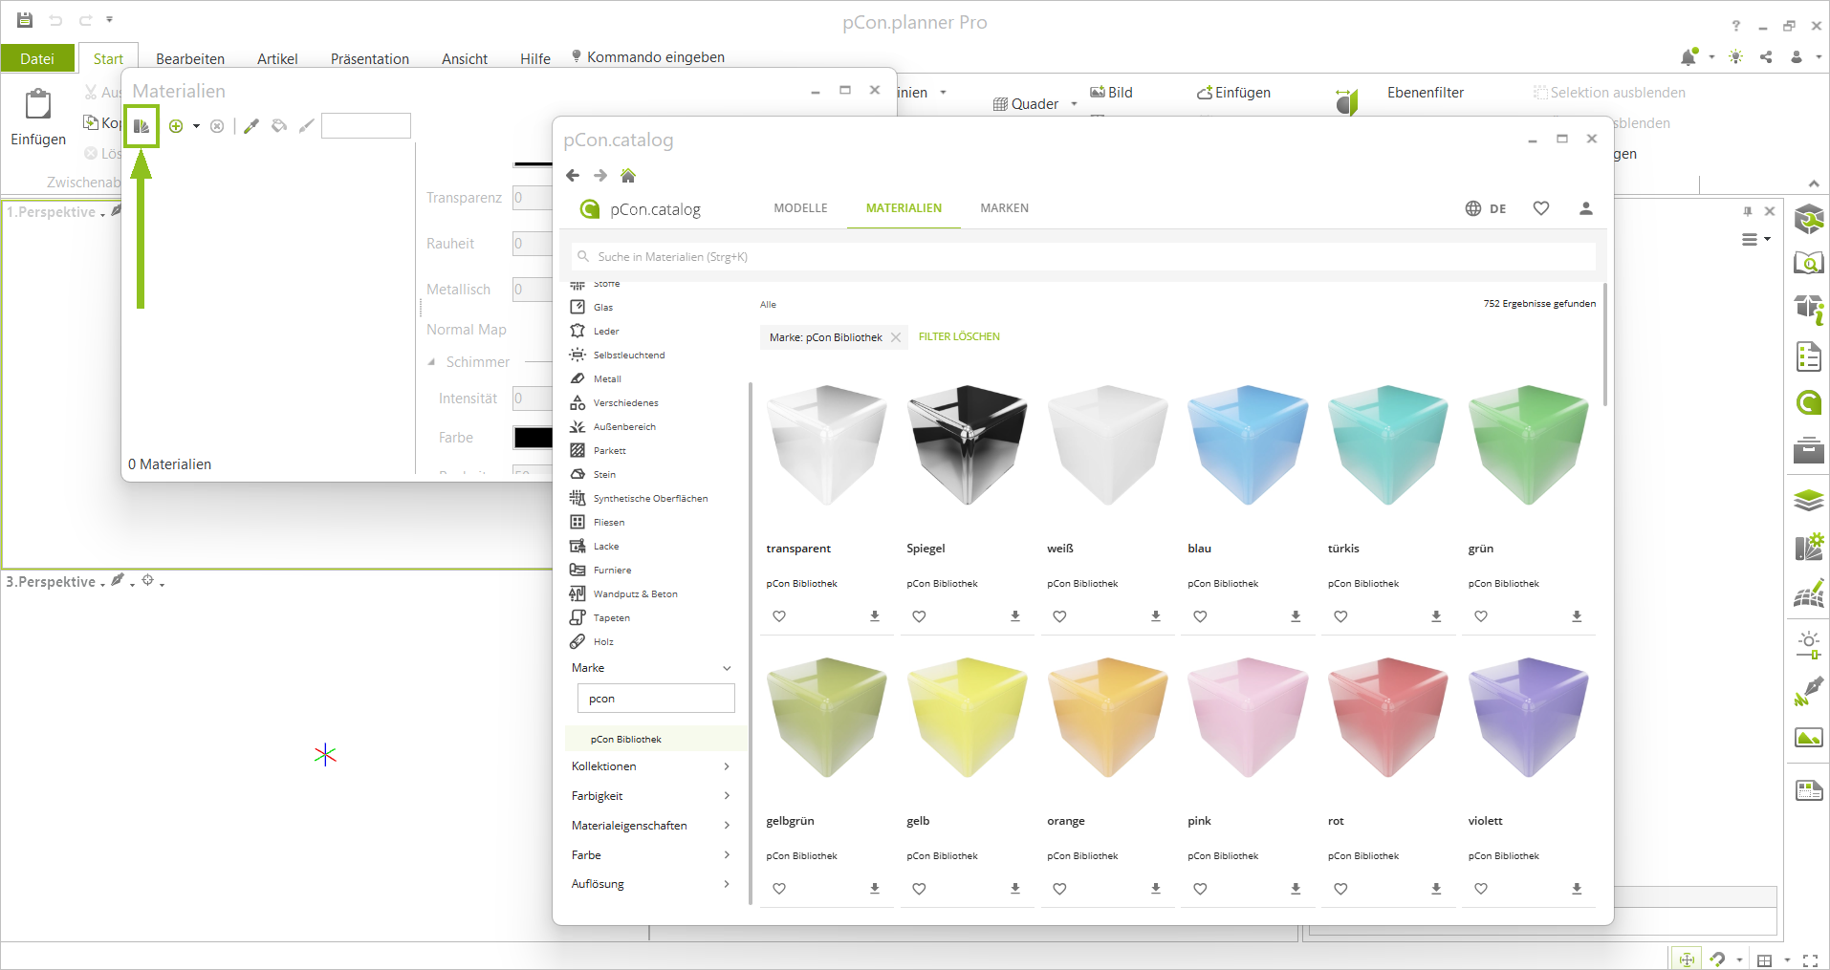Screen dimensions: 1830x970
Task: Click the Ebenenfilter button
Action: [x=1425, y=93]
